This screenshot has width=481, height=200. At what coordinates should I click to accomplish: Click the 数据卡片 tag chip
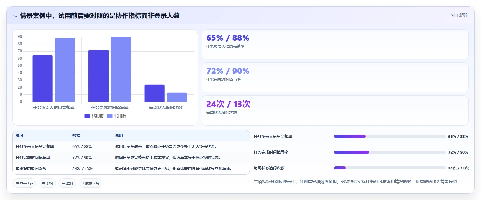(91, 183)
